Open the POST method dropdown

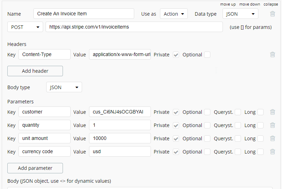point(25,27)
